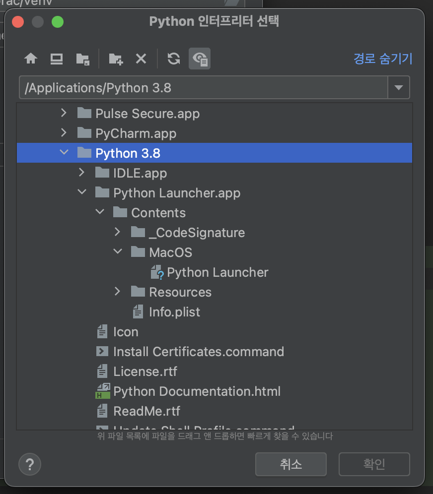Image resolution: width=433 pixels, height=494 pixels.
Task: Click the Python Launcher.app folder icon
Action: [102, 192]
